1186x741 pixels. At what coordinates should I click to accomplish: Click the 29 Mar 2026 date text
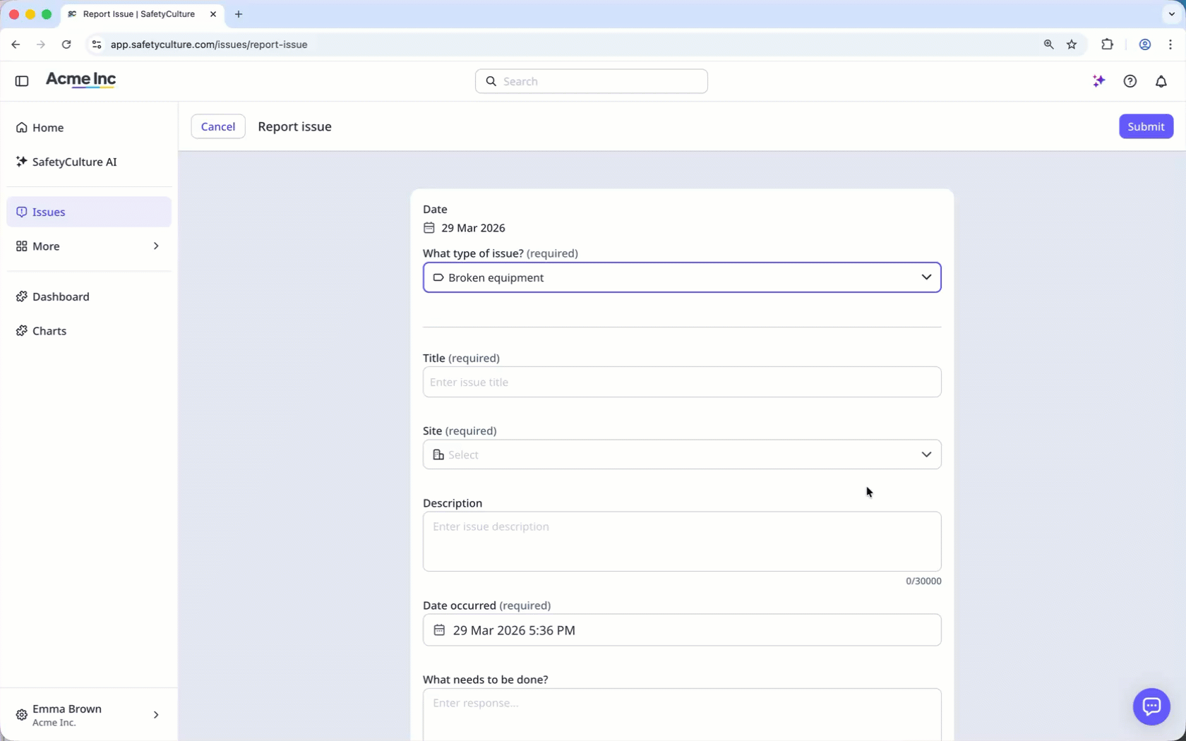coord(473,228)
